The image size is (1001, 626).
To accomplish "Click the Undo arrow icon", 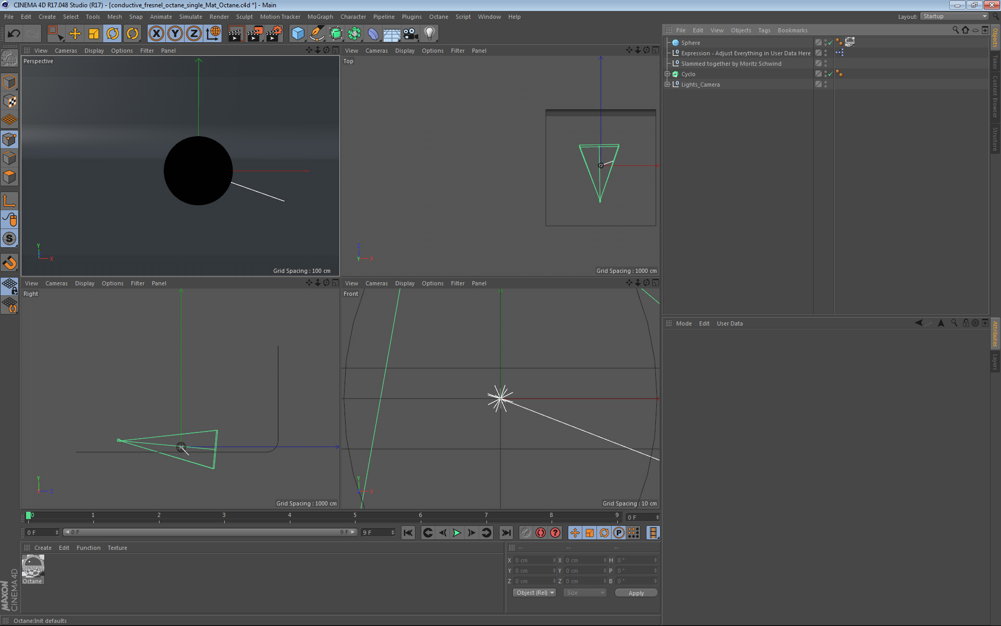I will 14,34.
